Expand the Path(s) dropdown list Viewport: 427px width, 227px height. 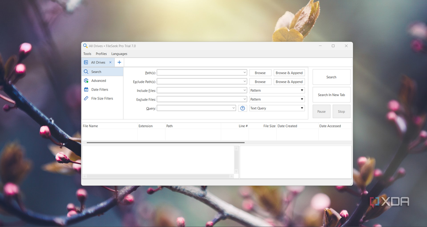point(244,73)
